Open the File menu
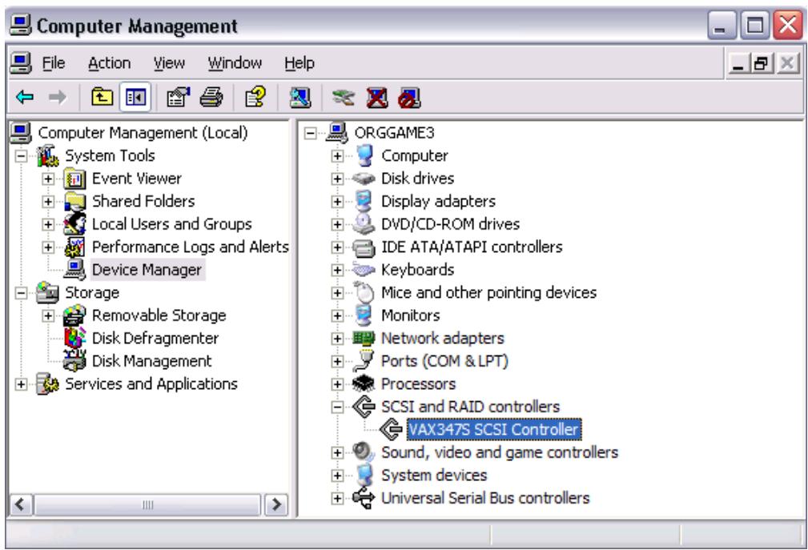The image size is (808, 550). (x=54, y=62)
